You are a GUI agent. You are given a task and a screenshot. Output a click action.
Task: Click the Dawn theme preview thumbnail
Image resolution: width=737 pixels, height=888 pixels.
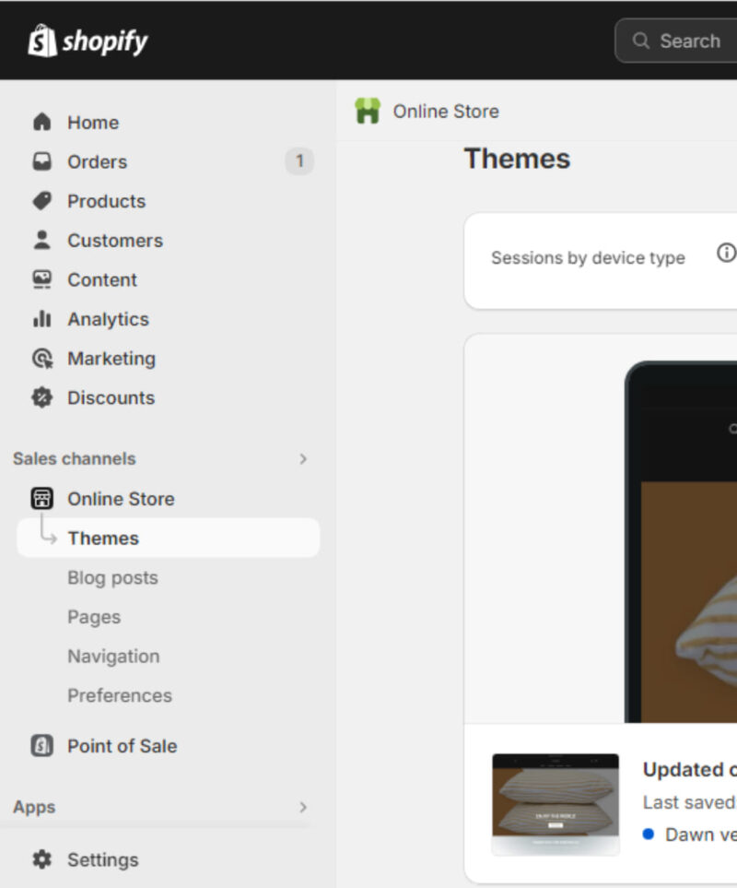[555, 802]
